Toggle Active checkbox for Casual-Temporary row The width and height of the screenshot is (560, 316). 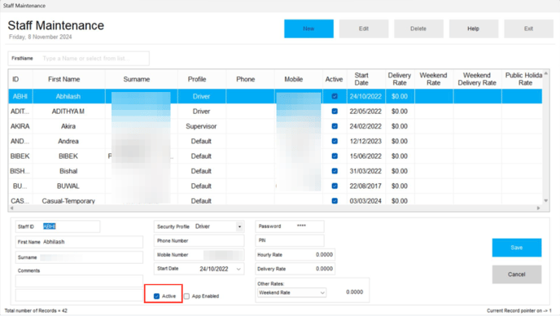click(x=335, y=201)
